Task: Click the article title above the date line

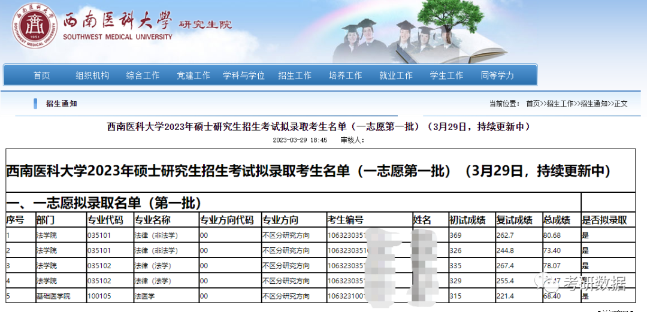Action: (x=319, y=127)
